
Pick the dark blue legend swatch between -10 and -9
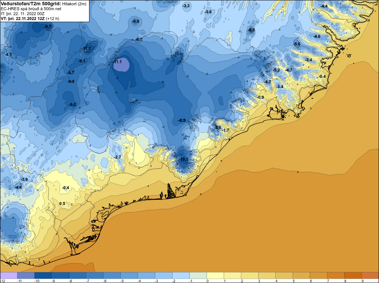coord(43,275)
